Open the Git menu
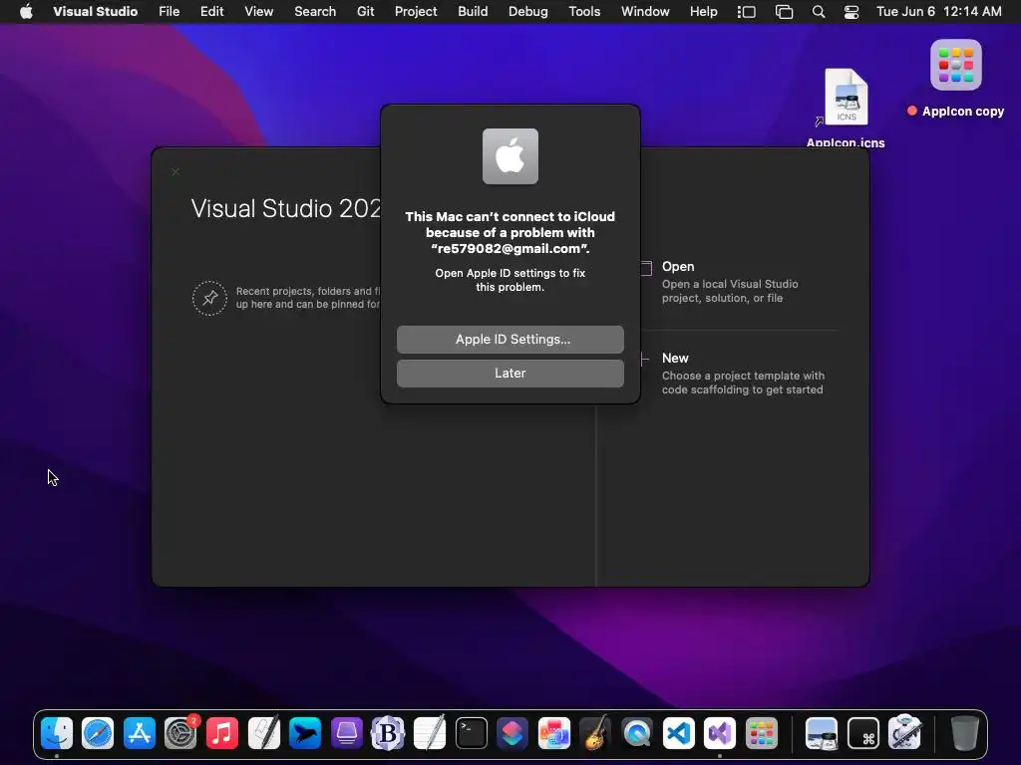 (x=365, y=11)
